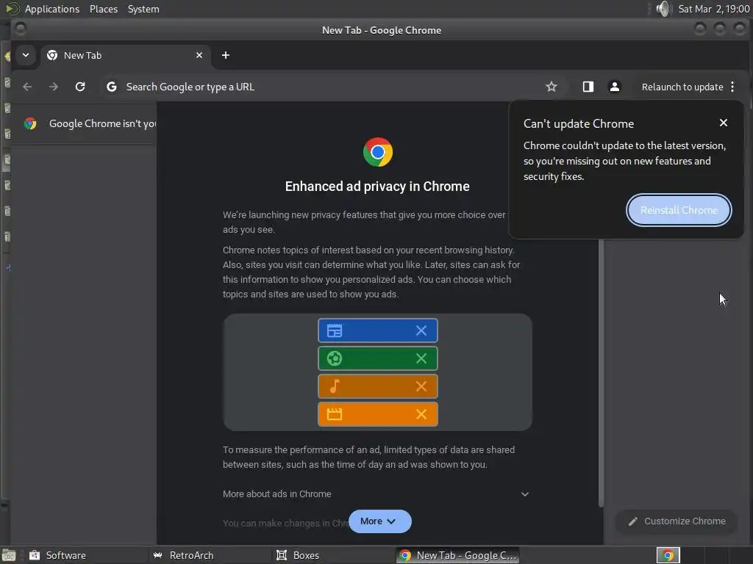Open the System menu

(x=143, y=9)
